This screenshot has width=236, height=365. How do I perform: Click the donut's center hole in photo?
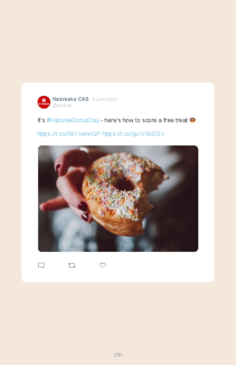click(x=124, y=185)
